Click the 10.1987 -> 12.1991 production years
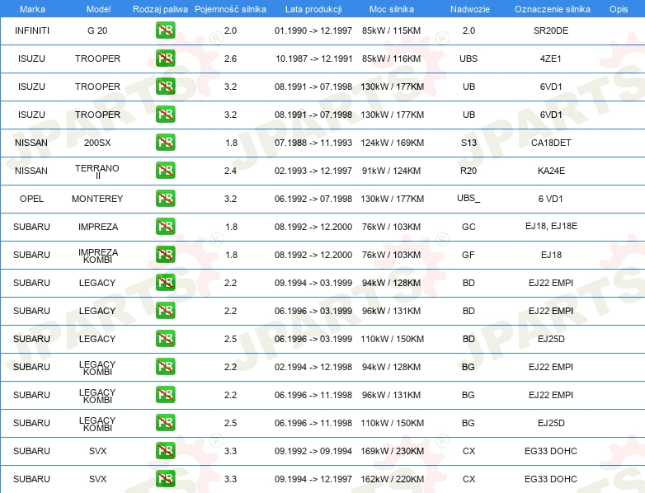This screenshot has width=645, height=493. click(x=314, y=59)
